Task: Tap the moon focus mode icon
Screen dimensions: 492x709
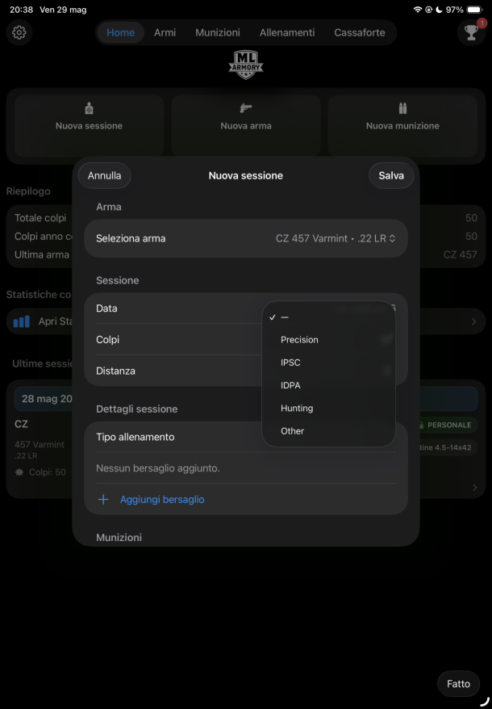Action: pos(439,10)
